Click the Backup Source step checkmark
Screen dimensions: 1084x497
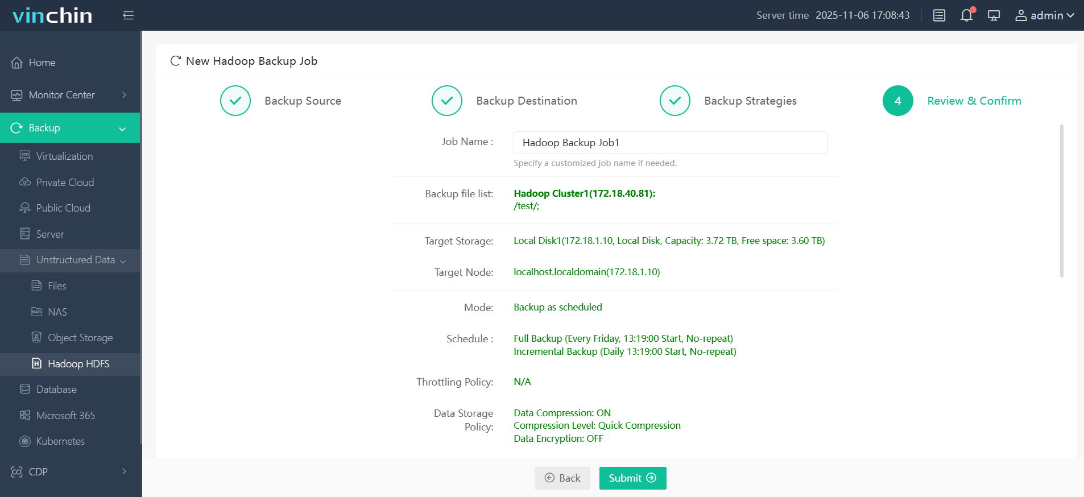click(x=235, y=101)
